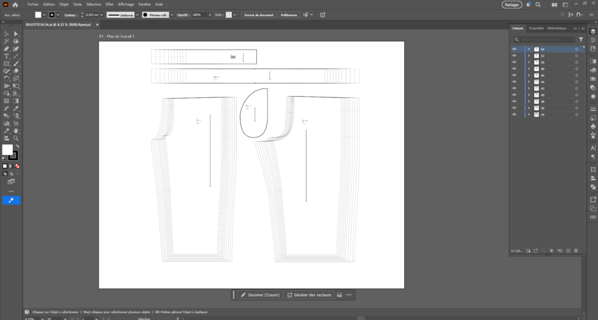This screenshot has width=598, height=320.
Task: Switch to the Propriétés tab
Action: (x=536, y=28)
